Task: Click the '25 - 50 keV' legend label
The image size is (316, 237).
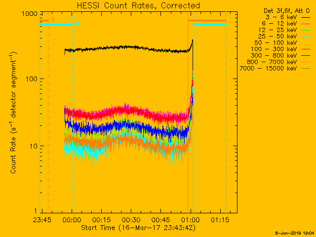Action: click(x=277, y=37)
